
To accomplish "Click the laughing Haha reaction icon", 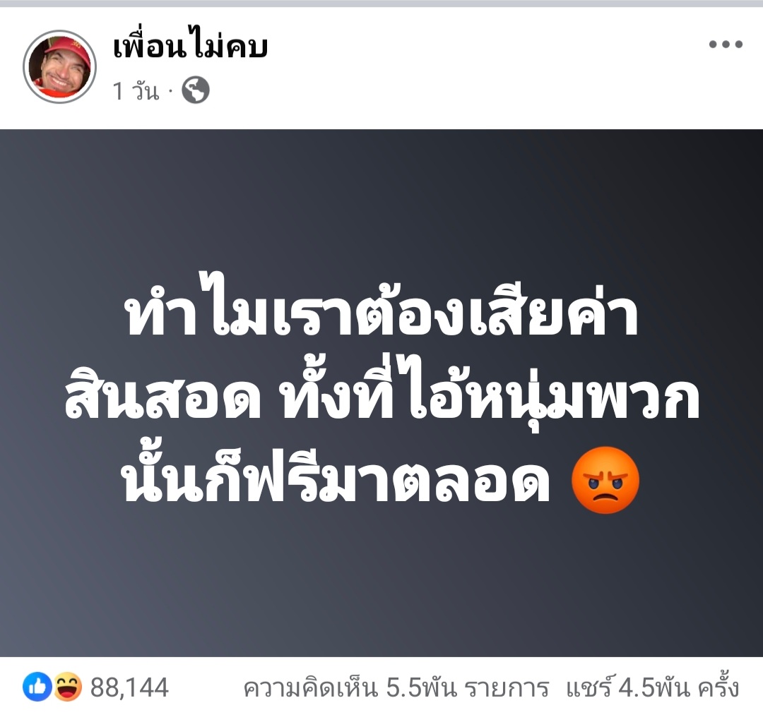I will [67, 687].
